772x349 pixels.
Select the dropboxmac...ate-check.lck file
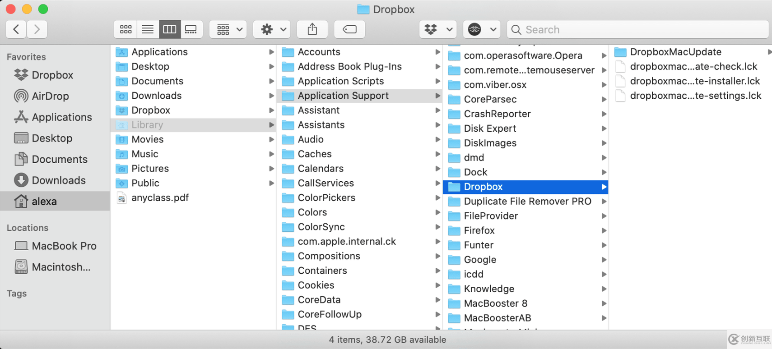pos(691,66)
